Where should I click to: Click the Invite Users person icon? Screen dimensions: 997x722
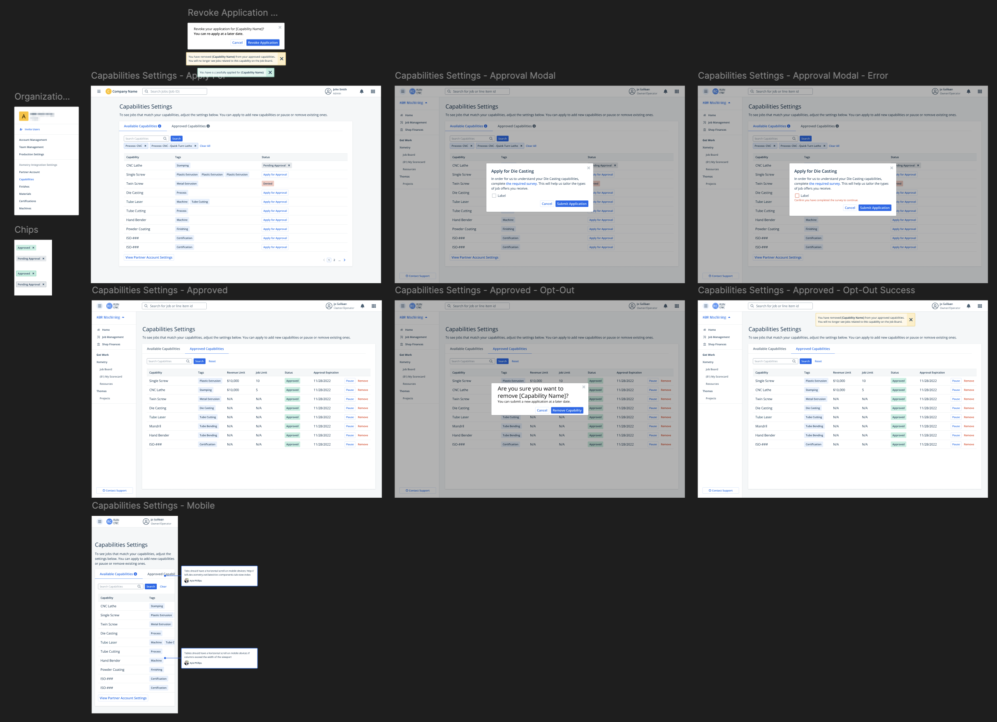click(x=21, y=129)
